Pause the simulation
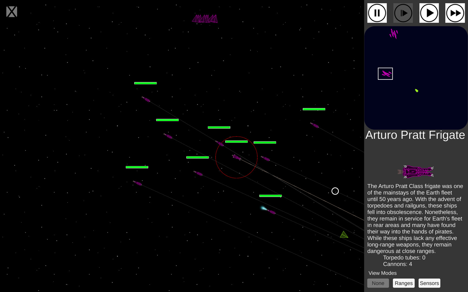Image resolution: width=468 pixels, height=292 pixels. click(377, 13)
